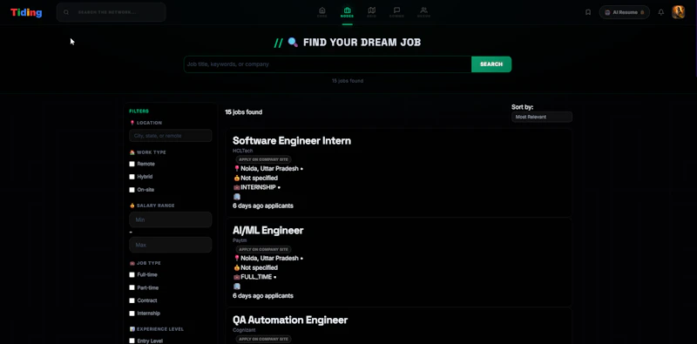Click the money bag icon on Paytm job

pos(237,267)
